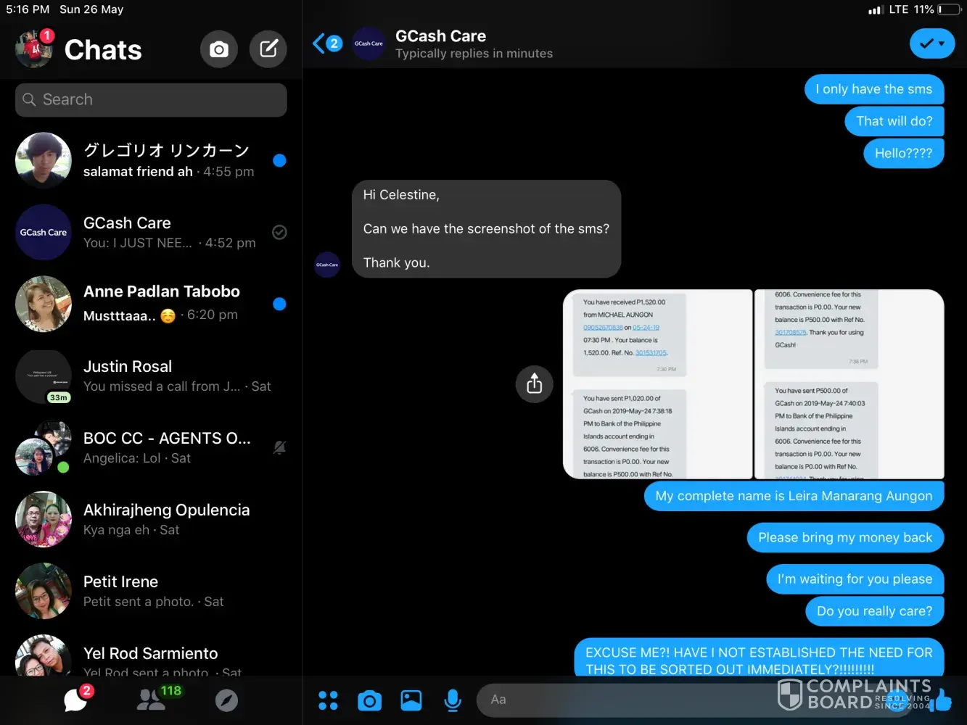Open your profile picture in Chats
This screenshot has width=967, height=725.
pyautogui.click(x=33, y=49)
